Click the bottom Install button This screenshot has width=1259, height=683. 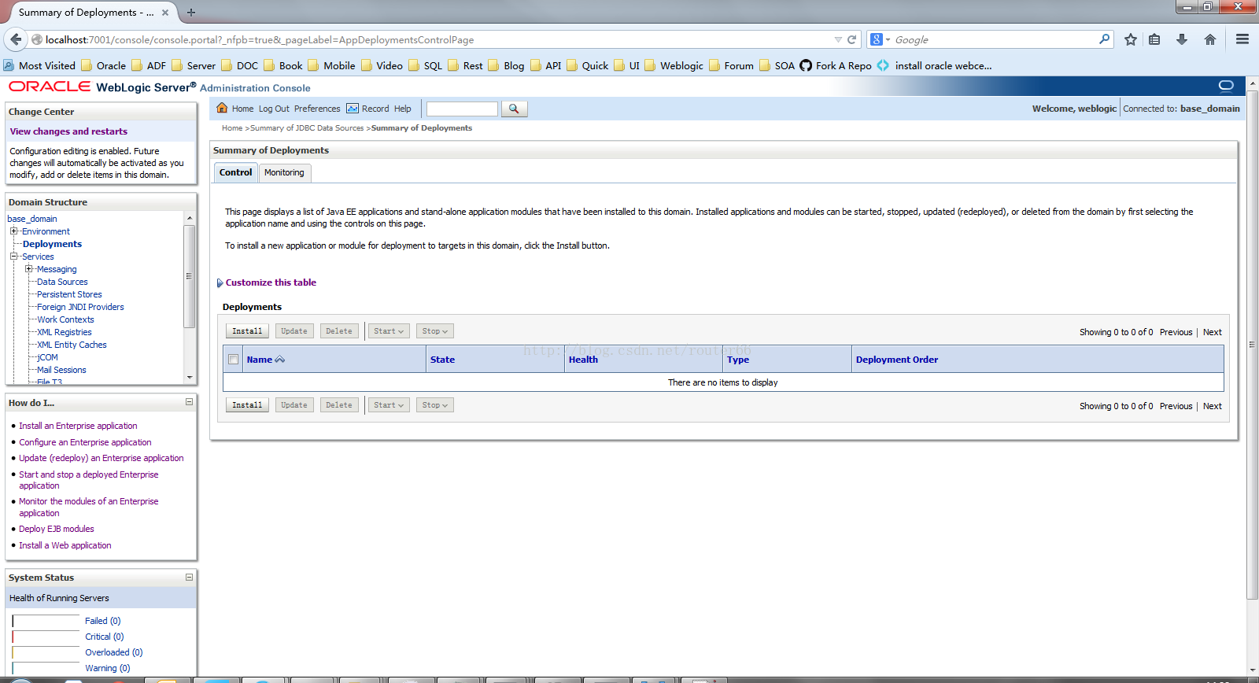tap(247, 405)
